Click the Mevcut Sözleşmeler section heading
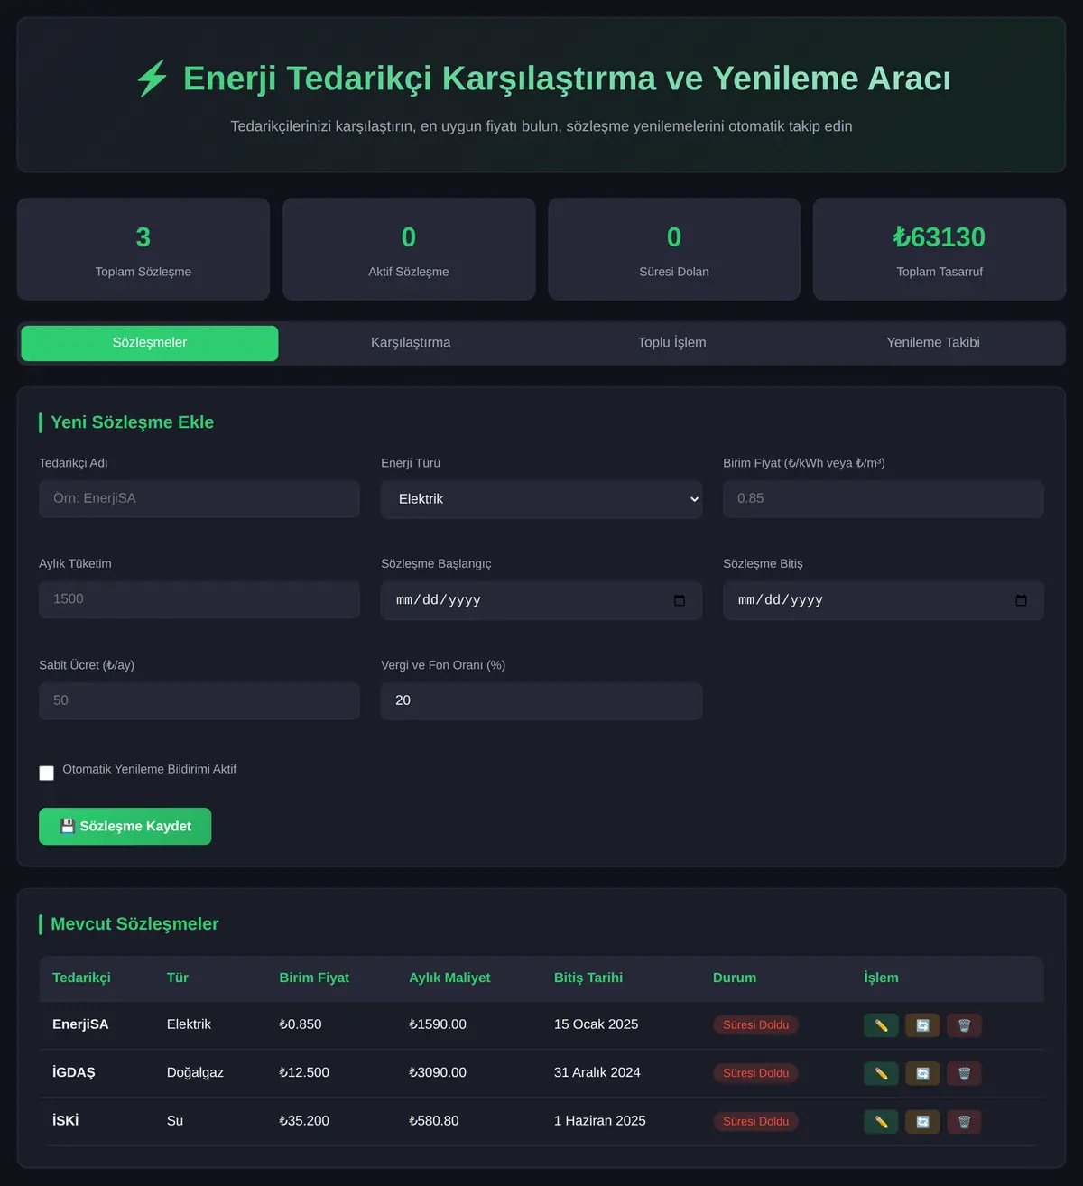 (x=134, y=924)
